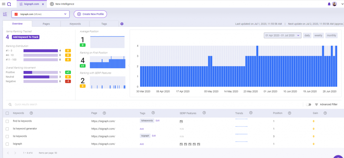The width and height of the screenshot is (344, 158).
Task: Switch to the Tags tab
Action: pyautogui.click(x=104, y=24)
